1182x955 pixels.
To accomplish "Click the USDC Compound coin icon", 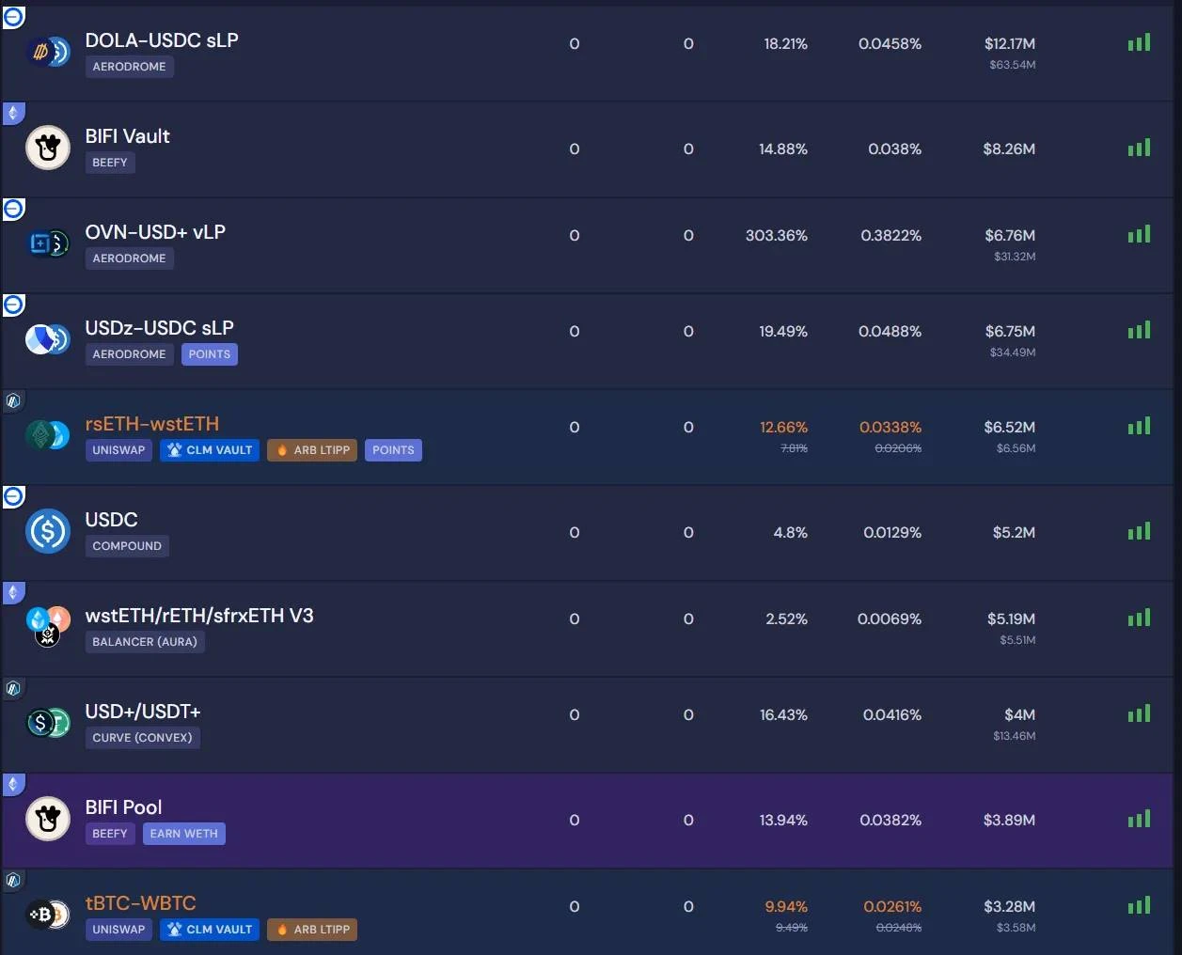I will pyautogui.click(x=47, y=531).
